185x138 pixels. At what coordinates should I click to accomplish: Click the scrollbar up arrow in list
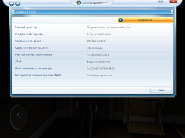172,25
